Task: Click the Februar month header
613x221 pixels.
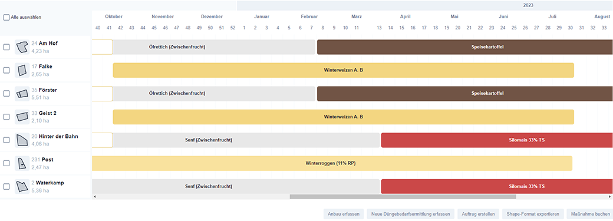Action: pyautogui.click(x=309, y=17)
